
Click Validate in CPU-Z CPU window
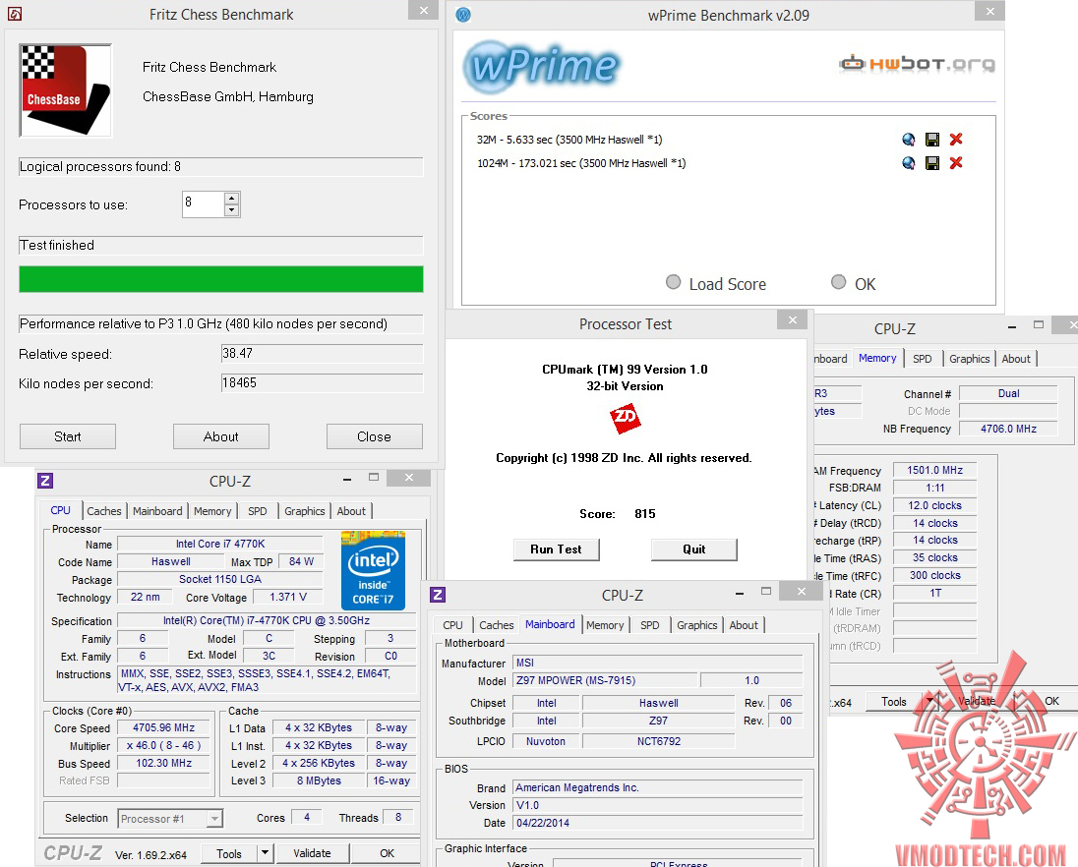tap(312, 852)
